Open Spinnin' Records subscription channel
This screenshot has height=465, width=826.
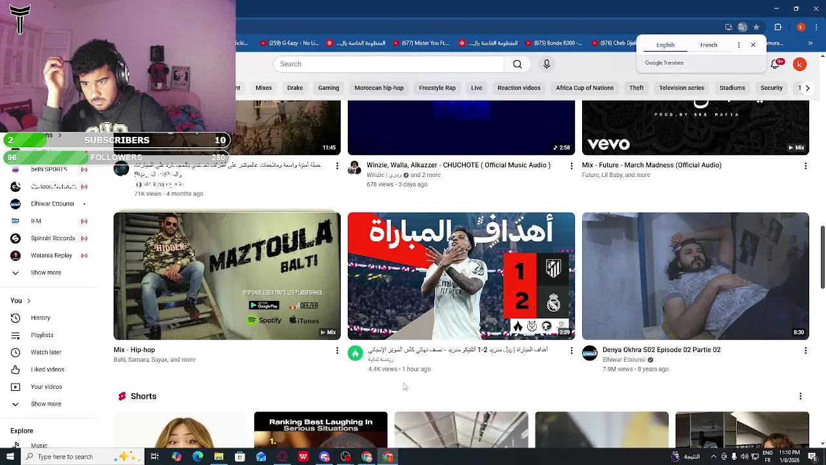(x=48, y=238)
